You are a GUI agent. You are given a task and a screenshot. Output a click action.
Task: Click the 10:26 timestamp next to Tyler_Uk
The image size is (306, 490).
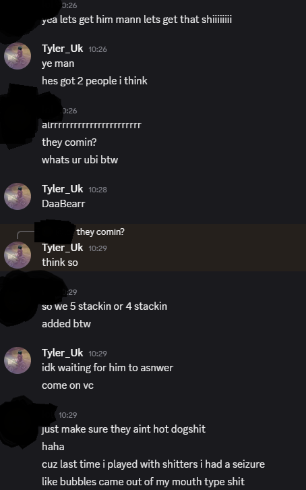click(98, 49)
